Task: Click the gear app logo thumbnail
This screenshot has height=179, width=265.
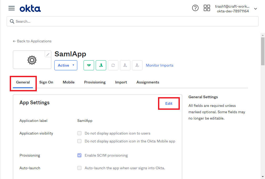Action: [x=32, y=60]
